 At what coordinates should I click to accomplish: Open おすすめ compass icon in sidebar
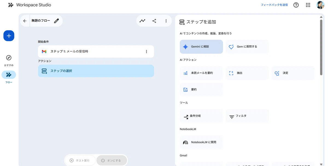9,58
